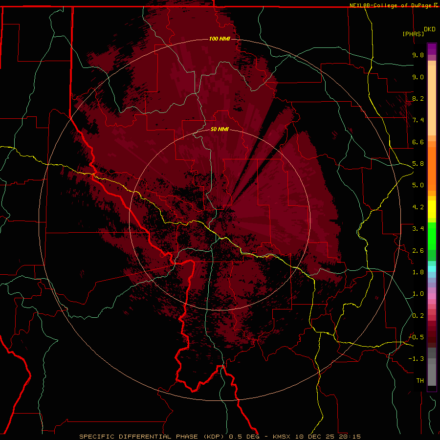Click the 3.4 value on the color scale
Image resolution: width=440 pixels, height=440 pixels.
coord(418,229)
